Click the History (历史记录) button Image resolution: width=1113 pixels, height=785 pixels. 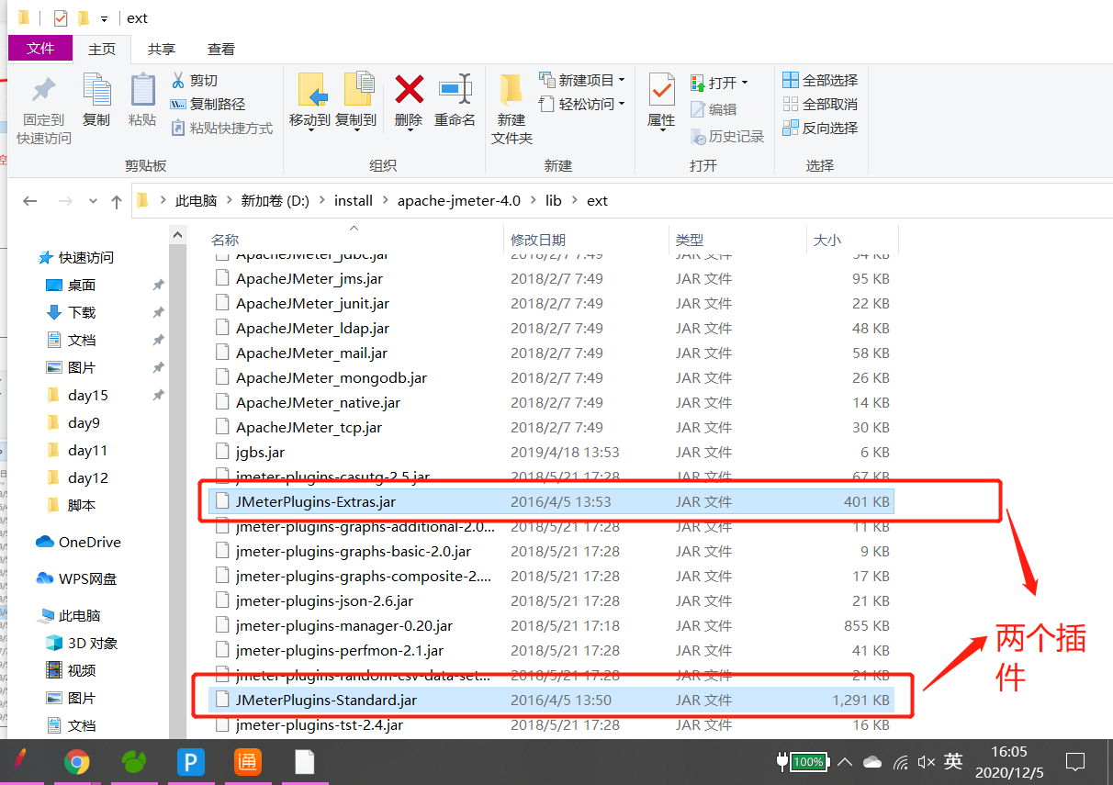tap(727, 137)
